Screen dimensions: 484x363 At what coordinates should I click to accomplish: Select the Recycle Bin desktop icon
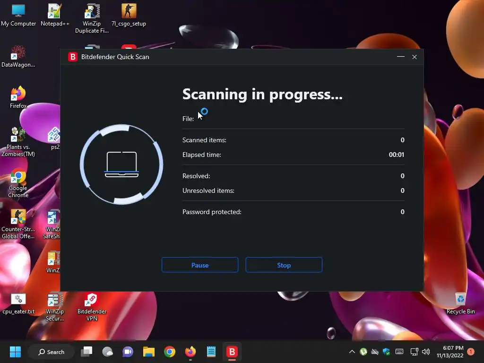(460, 304)
